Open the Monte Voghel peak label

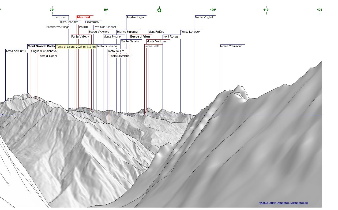click(204, 17)
